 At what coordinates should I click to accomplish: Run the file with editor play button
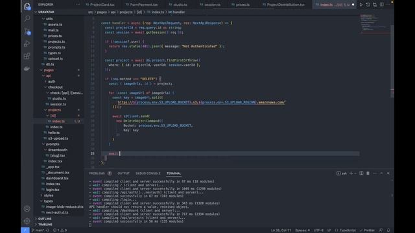361,5
